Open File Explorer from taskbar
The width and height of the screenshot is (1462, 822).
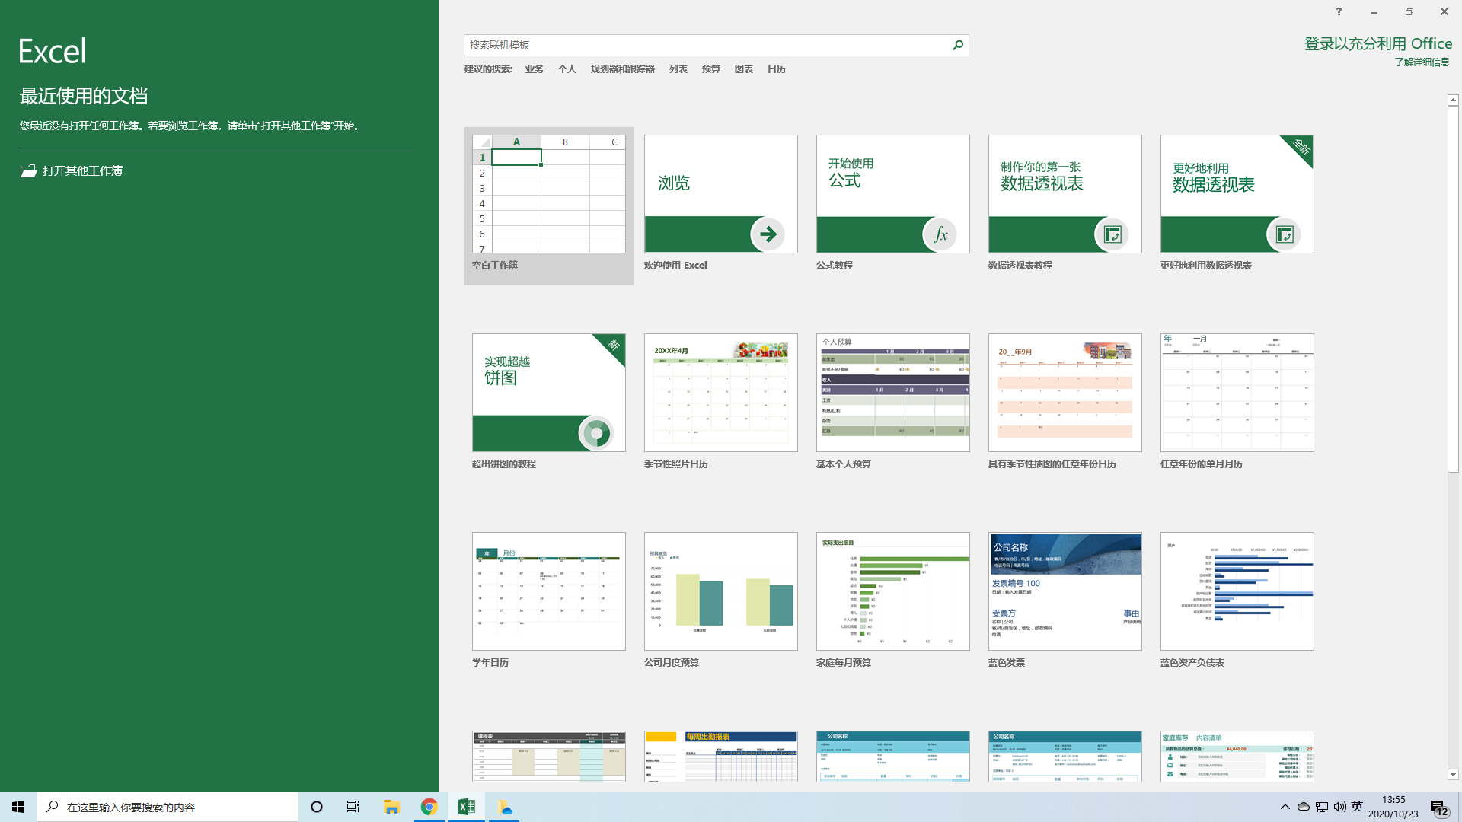coord(391,807)
